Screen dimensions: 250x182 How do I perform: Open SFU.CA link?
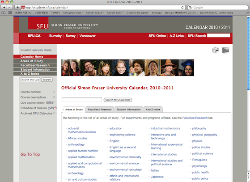tap(34, 36)
